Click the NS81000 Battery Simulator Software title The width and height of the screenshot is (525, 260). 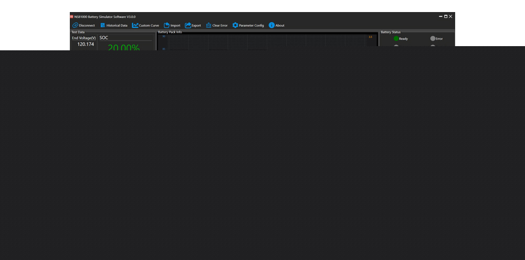tap(105, 17)
